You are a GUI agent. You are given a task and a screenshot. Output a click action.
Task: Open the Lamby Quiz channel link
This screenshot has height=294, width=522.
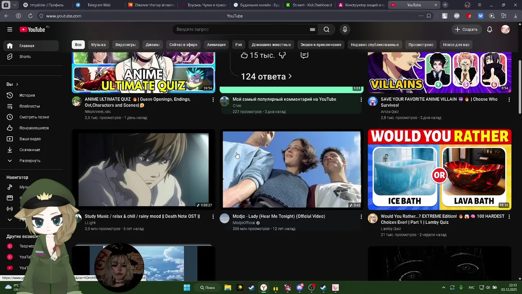391,229
